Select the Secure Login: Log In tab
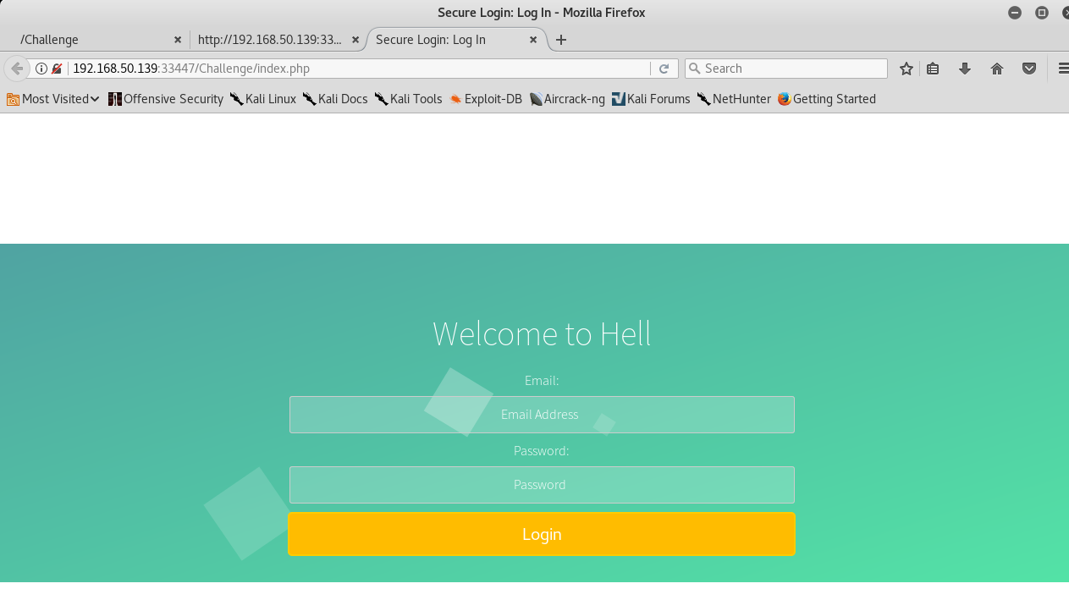This screenshot has height=589, width=1069. (457, 40)
